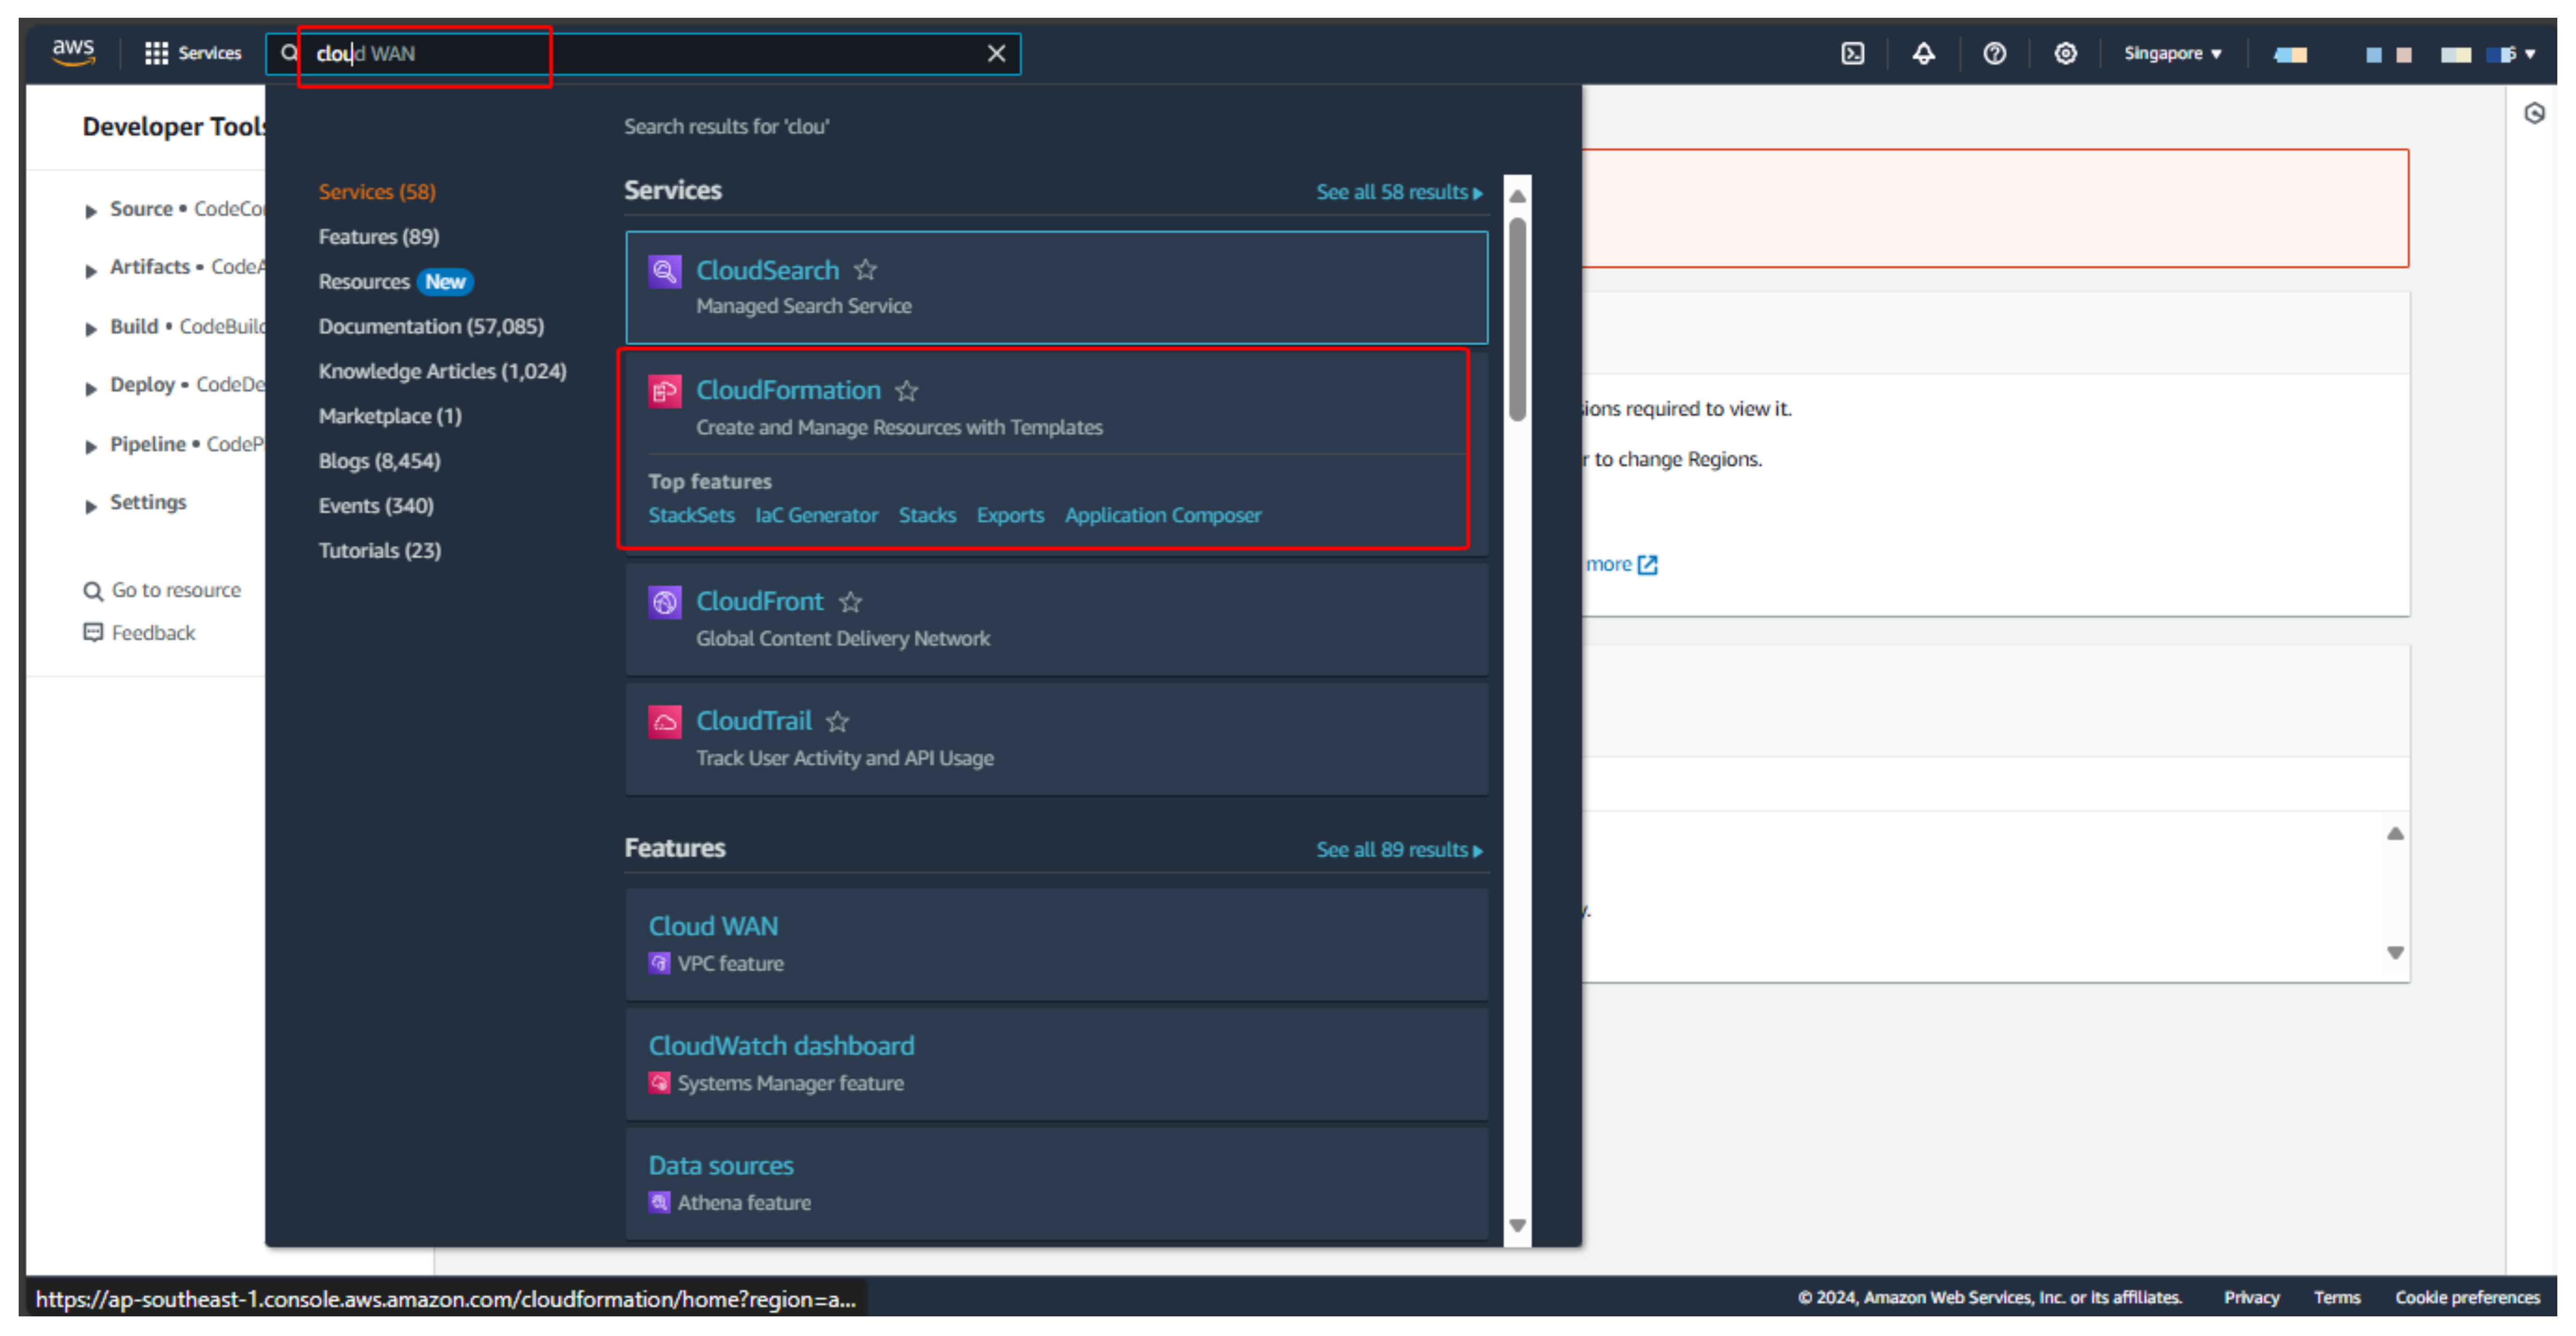Expand the Build section in sidebar
2576x1336 pixels.
click(91, 329)
